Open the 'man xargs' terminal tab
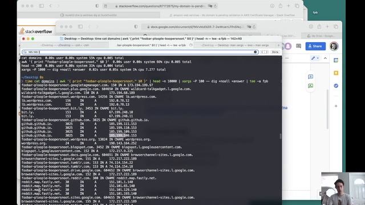This screenshot has width=365, height=205. coord(235,45)
